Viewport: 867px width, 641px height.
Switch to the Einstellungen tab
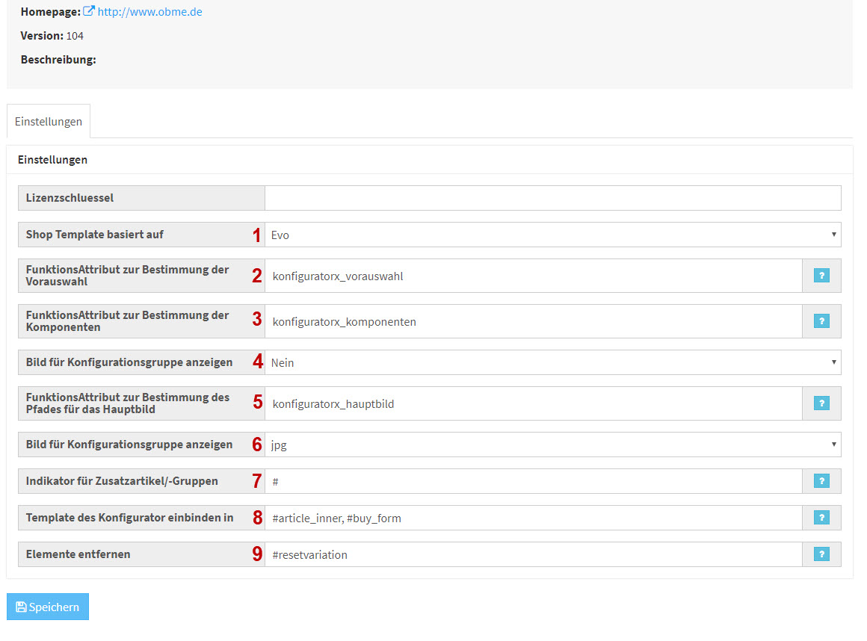49,121
